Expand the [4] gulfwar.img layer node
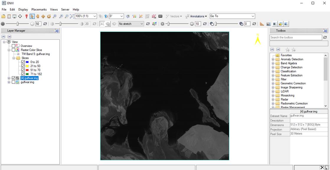 9,78
